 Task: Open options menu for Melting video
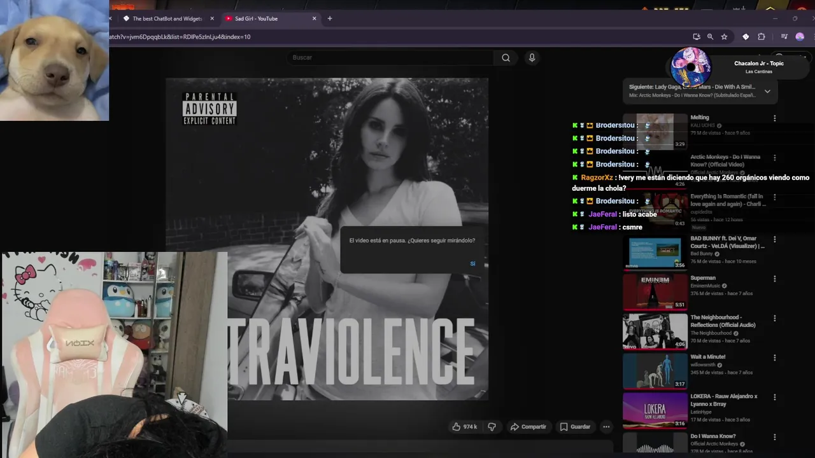point(774,118)
